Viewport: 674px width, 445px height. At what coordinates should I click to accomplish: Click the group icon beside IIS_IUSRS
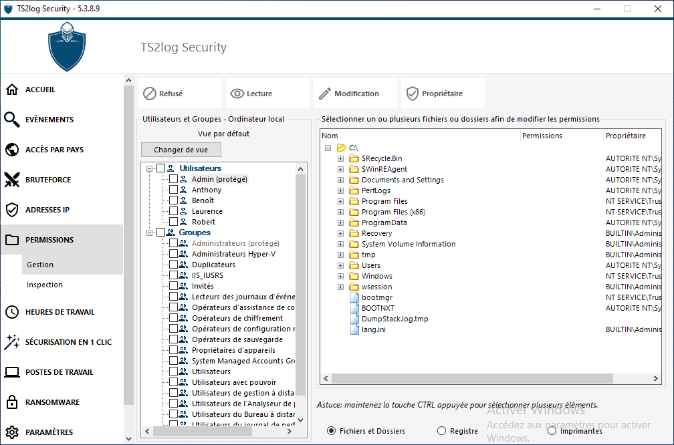point(183,275)
